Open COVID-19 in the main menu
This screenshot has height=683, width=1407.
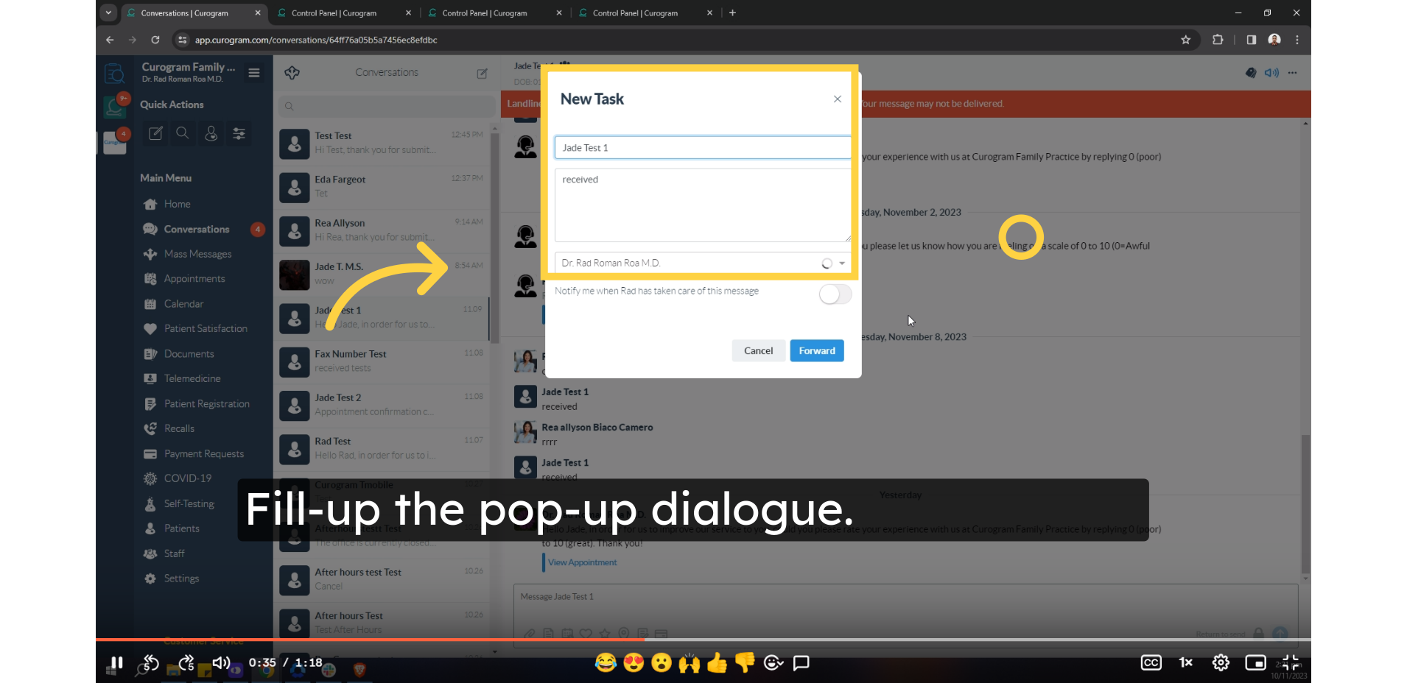pyautogui.click(x=187, y=478)
